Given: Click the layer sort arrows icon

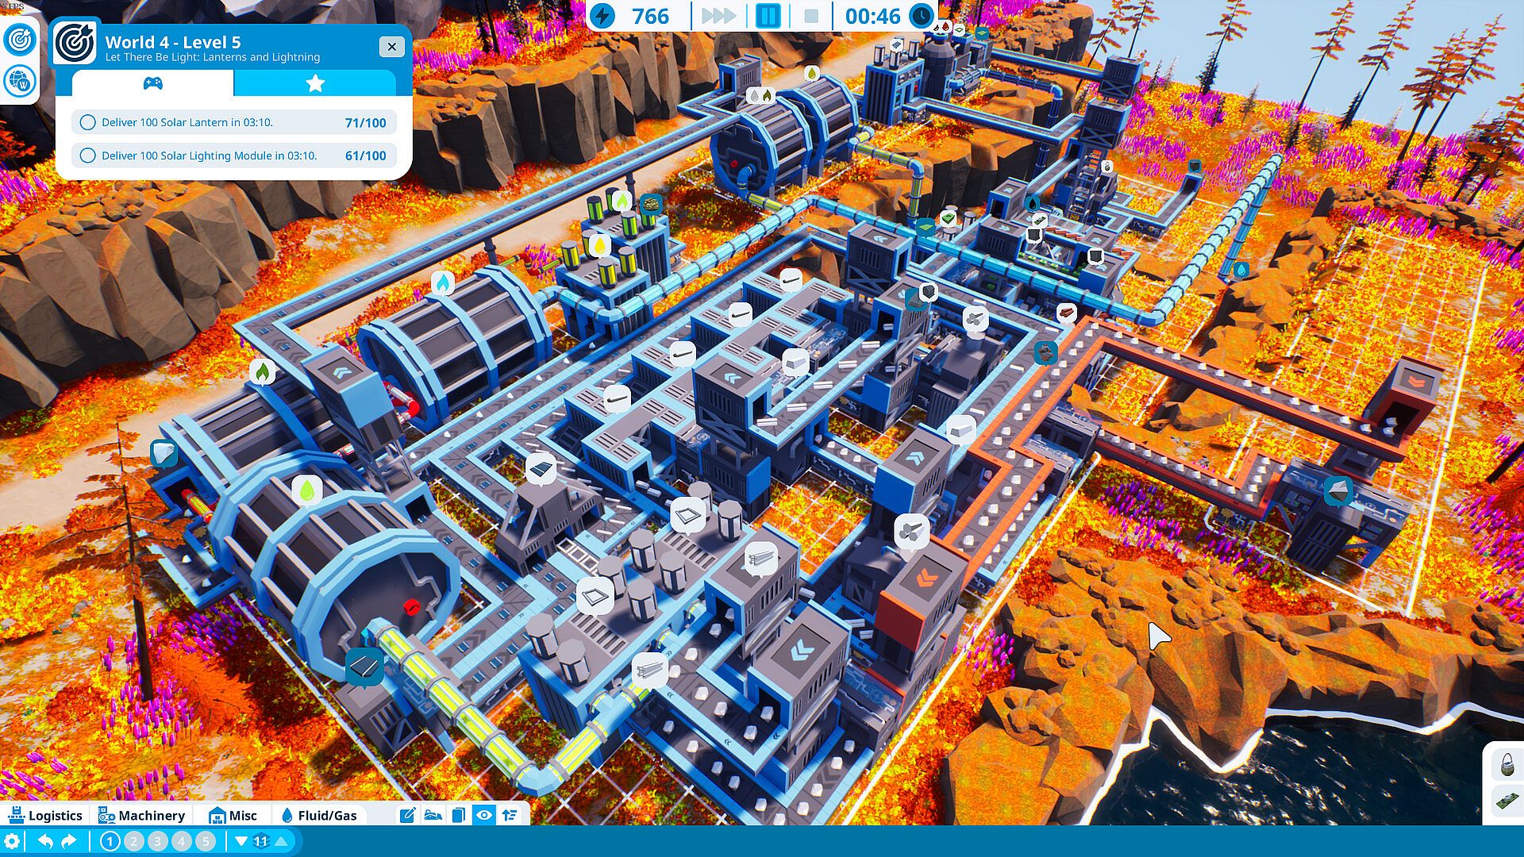Looking at the screenshot, I should click(510, 815).
